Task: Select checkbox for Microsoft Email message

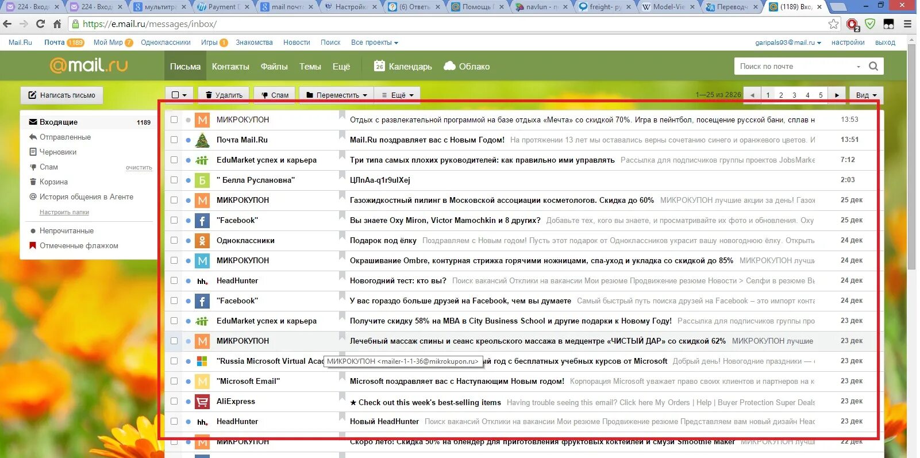Action: click(x=174, y=381)
